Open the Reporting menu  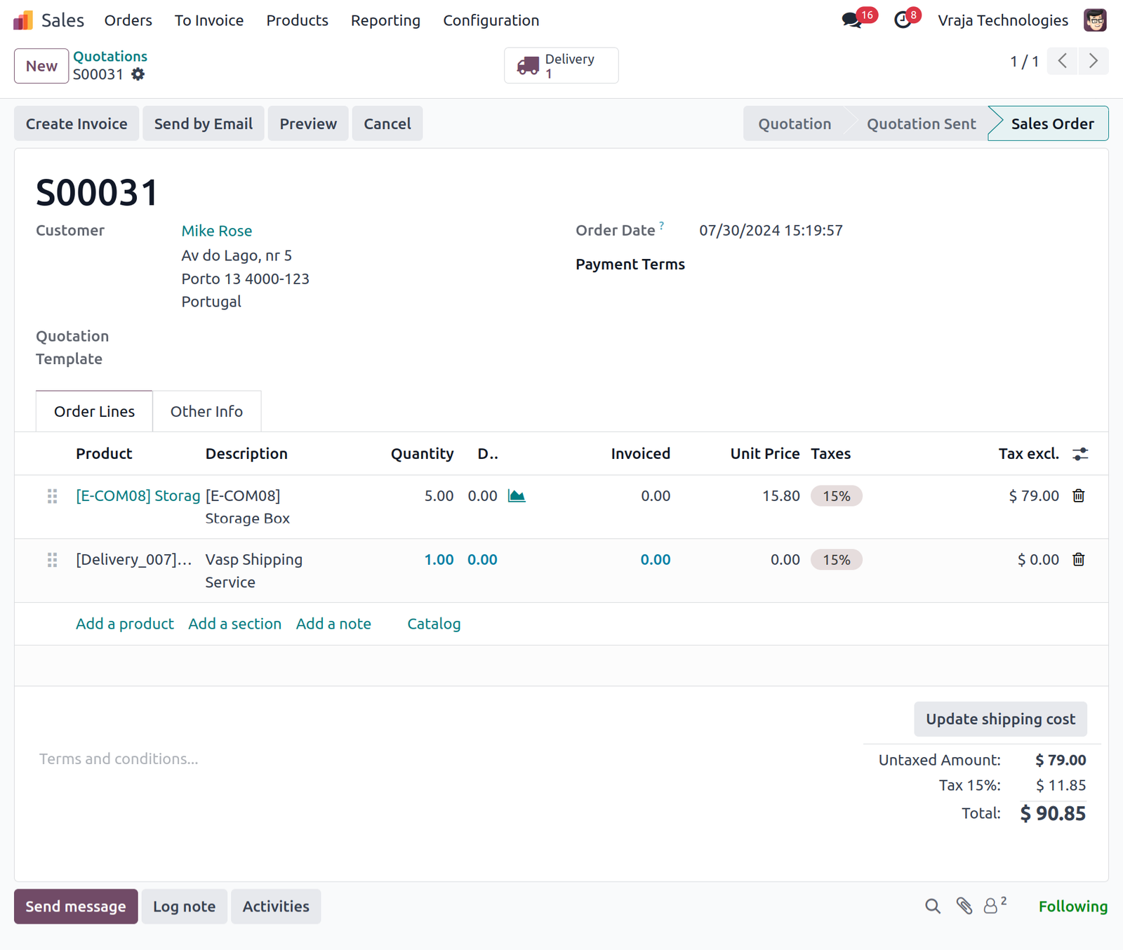(385, 20)
